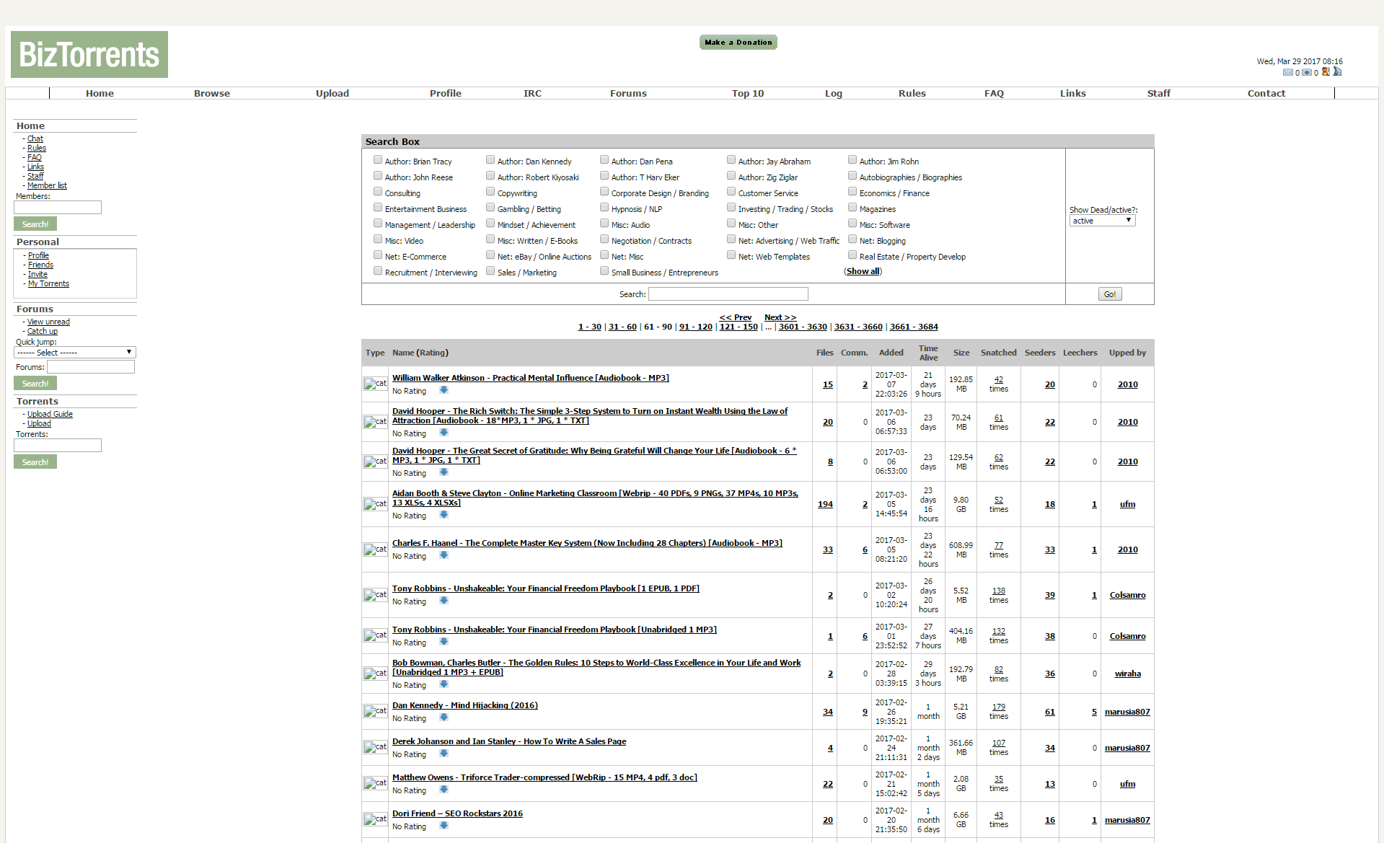1384x843 pixels.
Task: Enable the Author: Robert Kiyosaki filter checkbox
Action: [490, 176]
